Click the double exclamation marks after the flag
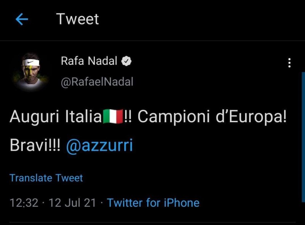 coord(128,117)
